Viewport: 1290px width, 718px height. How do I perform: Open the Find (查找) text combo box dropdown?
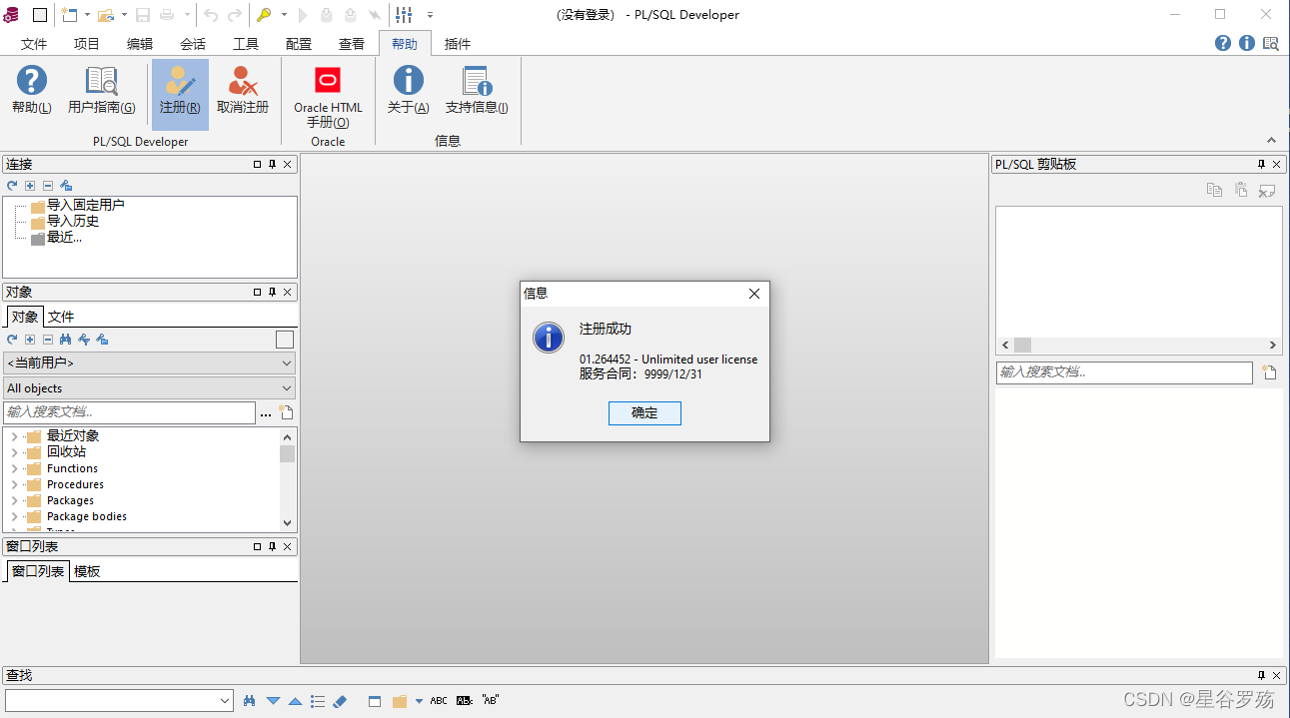(225, 701)
